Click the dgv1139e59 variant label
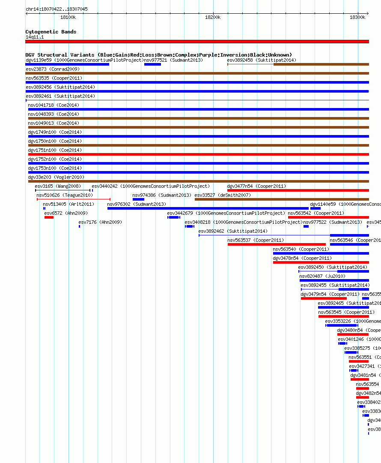 click(84, 60)
